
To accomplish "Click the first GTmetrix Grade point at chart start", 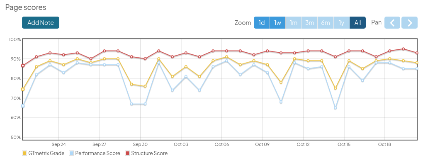I will (x=23, y=89).
